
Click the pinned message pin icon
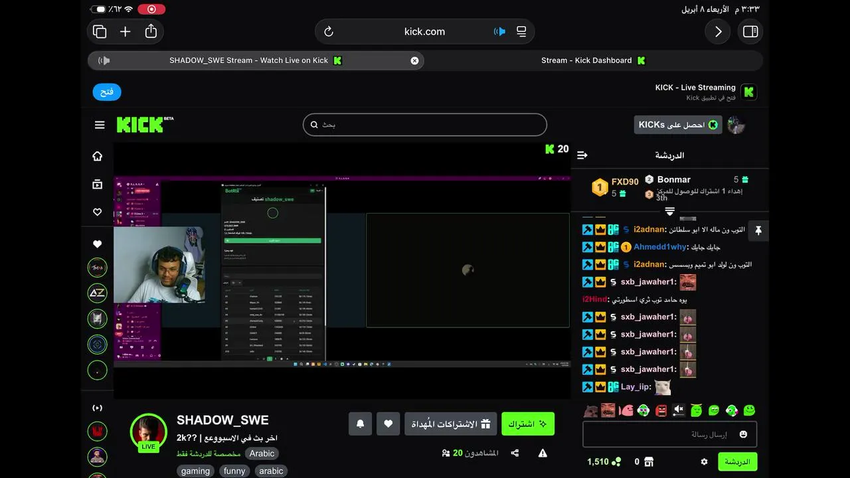[758, 230]
